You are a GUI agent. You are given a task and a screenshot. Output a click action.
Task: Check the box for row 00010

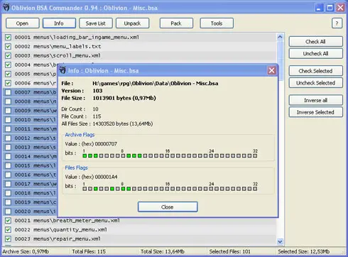pos(8,120)
